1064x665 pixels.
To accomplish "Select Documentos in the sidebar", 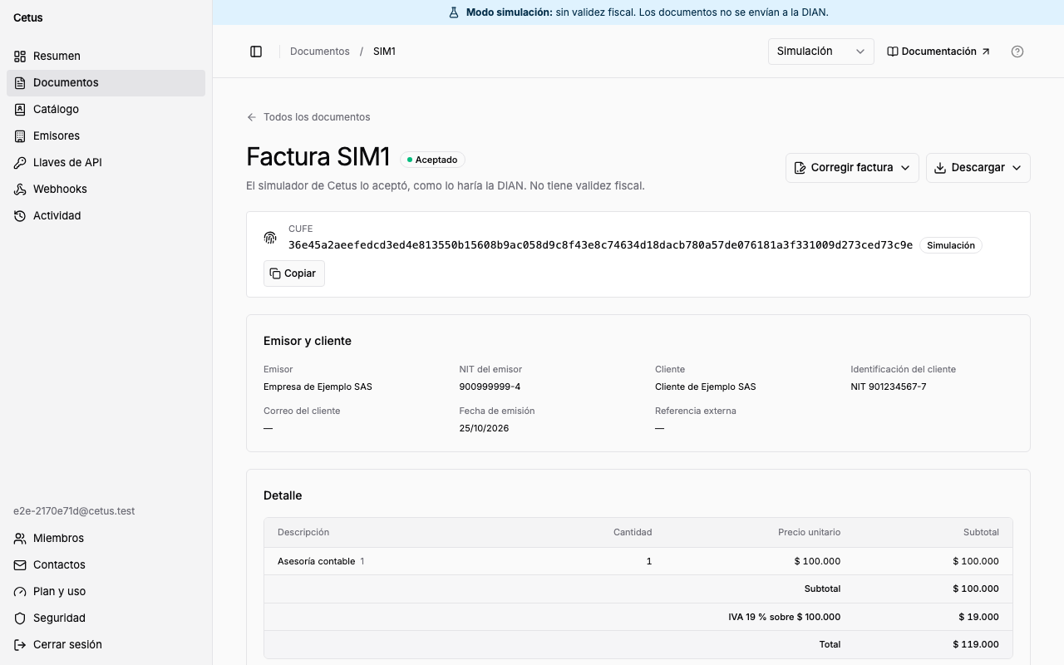I will (x=106, y=83).
